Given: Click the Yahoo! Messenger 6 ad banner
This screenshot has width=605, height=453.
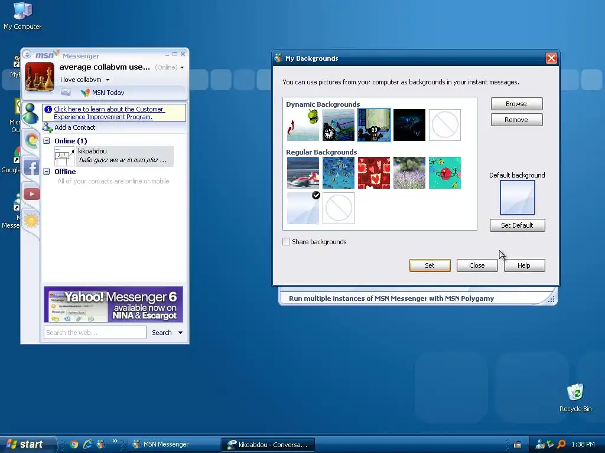Looking at the screenshot, I should tap(113, 304).
